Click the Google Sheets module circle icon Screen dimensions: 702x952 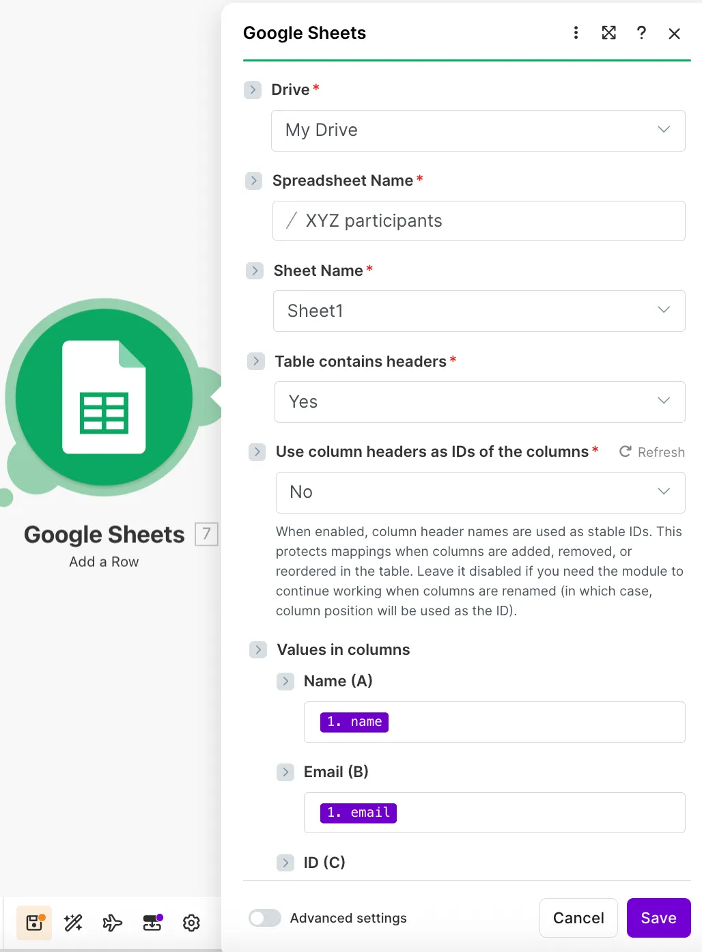[x=104, y=397]
